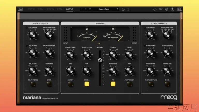Click the THRESHOLD knob

point(113,71)
